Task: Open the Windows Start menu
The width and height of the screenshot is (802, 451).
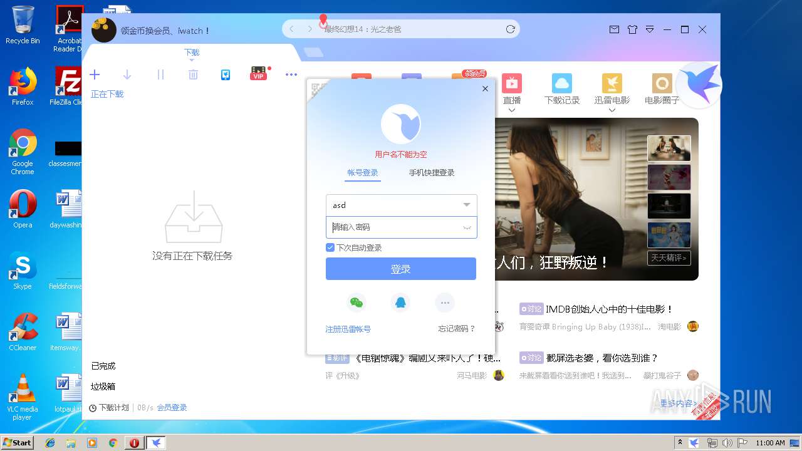Action: [18, 442]
